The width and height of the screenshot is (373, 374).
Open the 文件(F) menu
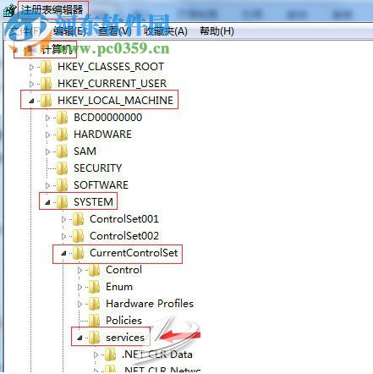point(25,31)
